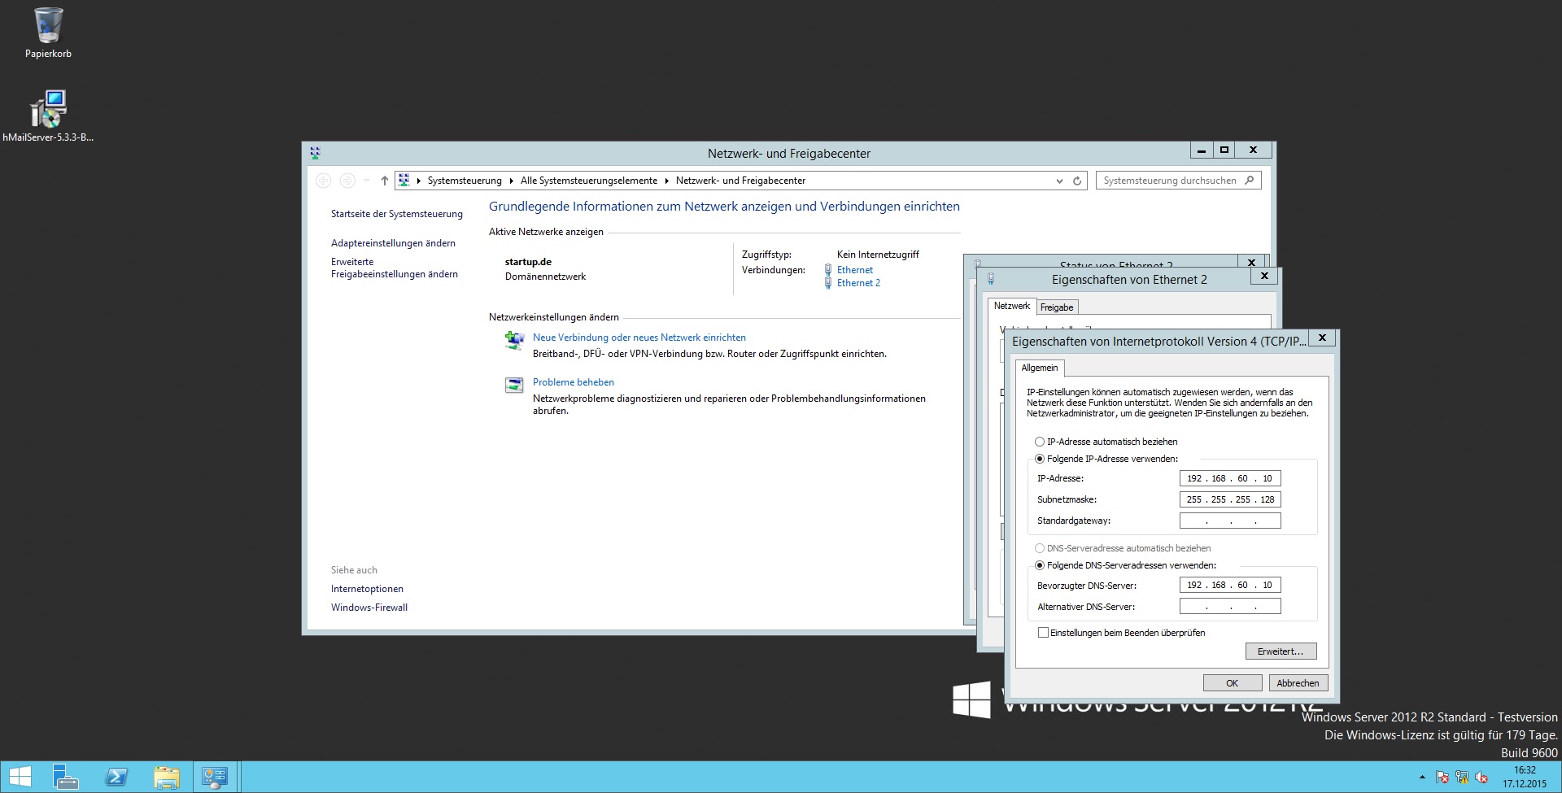Open File Explorer from the taskbar
The height and width of the screenshot is (793, 1562).
(x=167, y=777)
